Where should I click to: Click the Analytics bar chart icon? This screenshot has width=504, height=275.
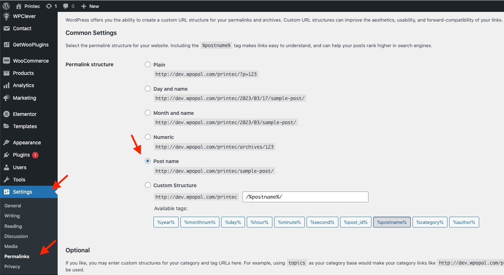point(6,85)
